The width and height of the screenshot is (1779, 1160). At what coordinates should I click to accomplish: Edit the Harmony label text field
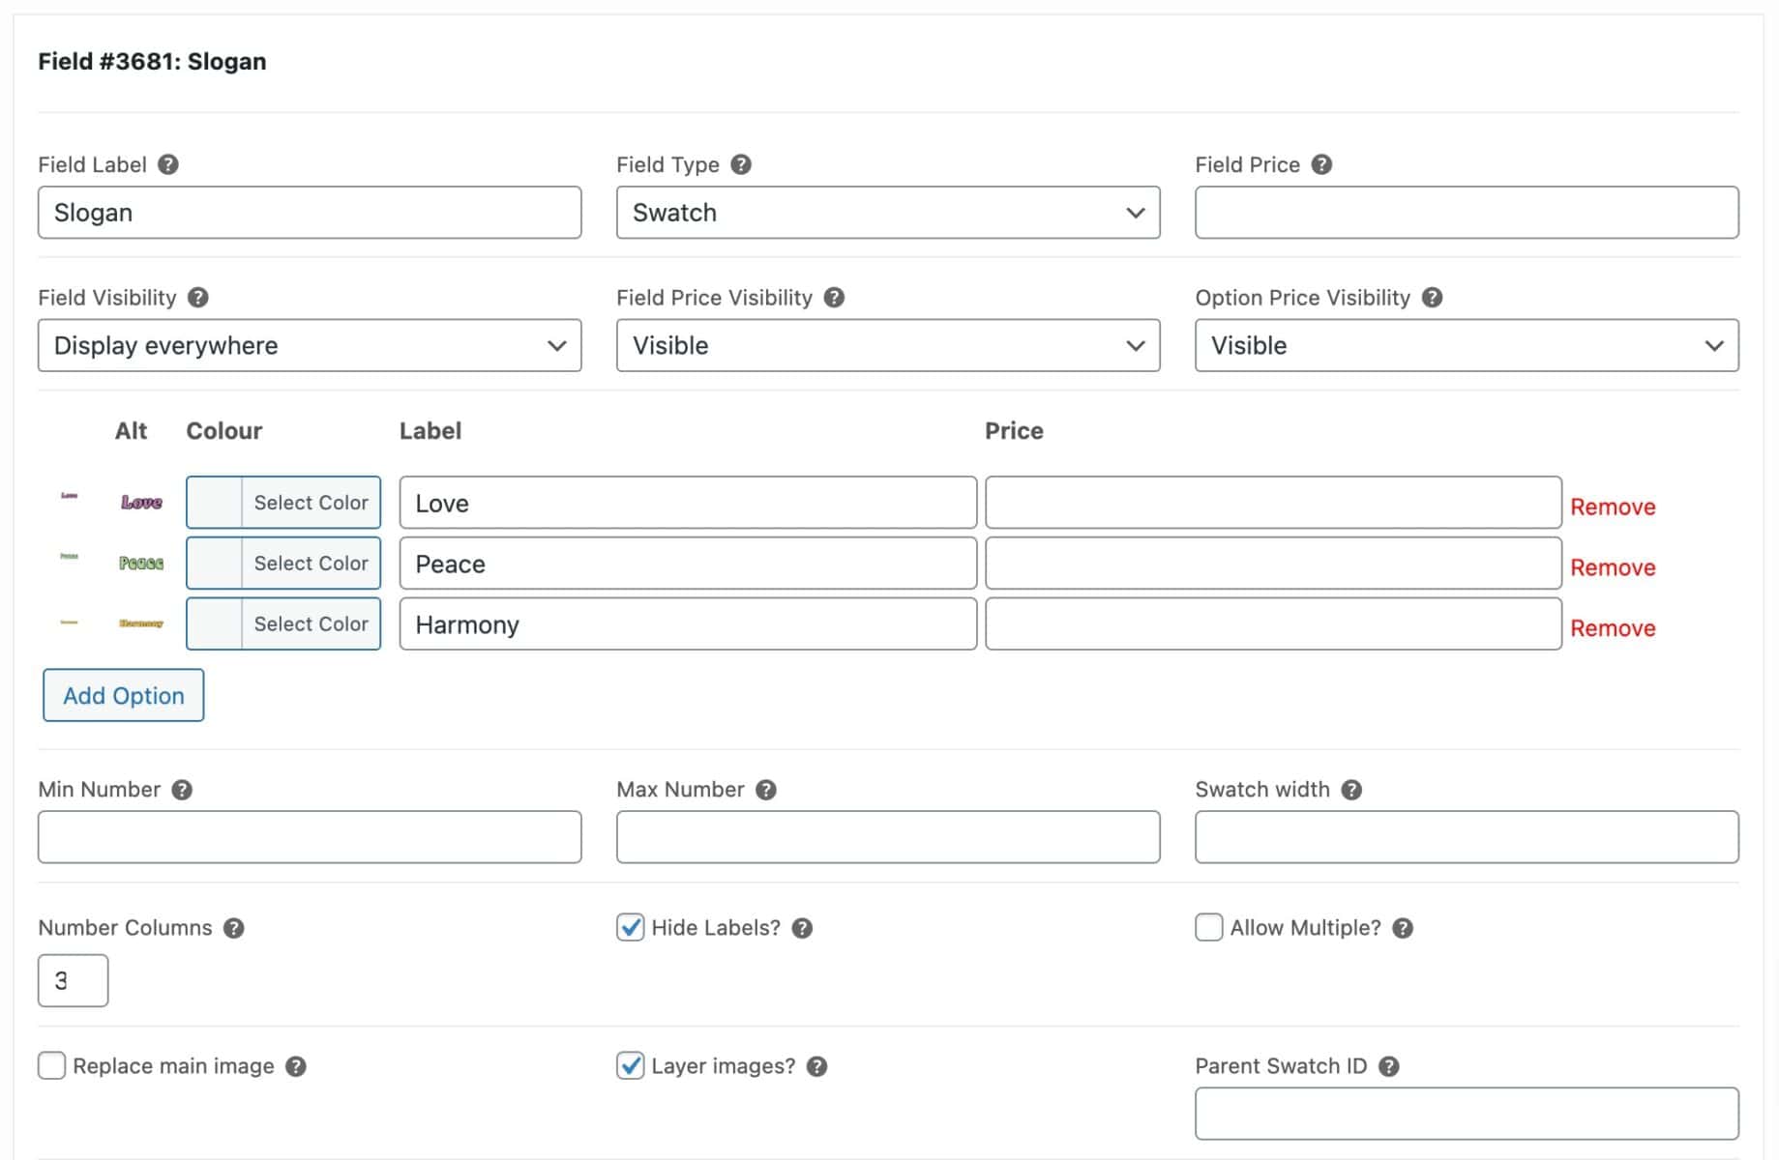688,623
